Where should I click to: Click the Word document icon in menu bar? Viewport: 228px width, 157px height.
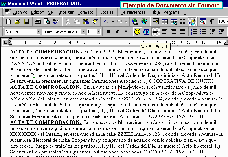point(8,12)
